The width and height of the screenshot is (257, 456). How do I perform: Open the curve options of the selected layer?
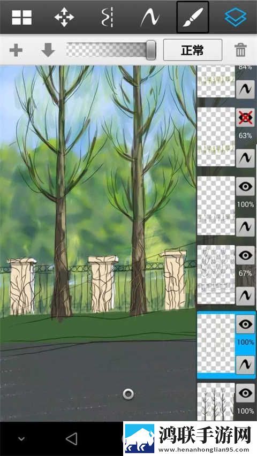[x=245, y=365]
